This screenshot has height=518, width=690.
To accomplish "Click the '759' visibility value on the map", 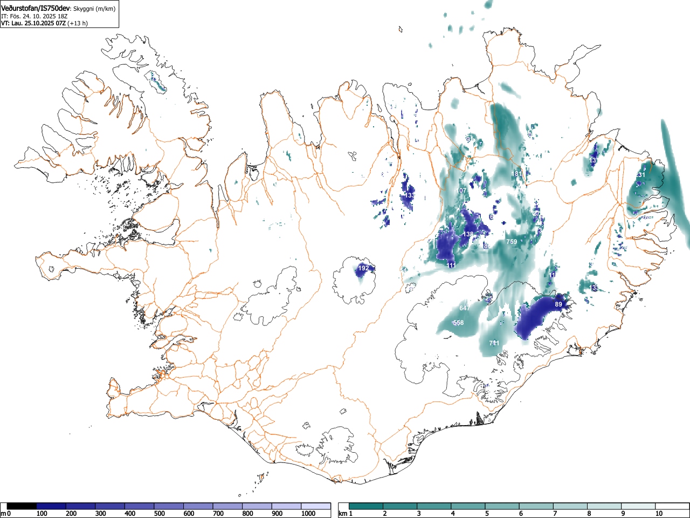I will click(512, 242).
